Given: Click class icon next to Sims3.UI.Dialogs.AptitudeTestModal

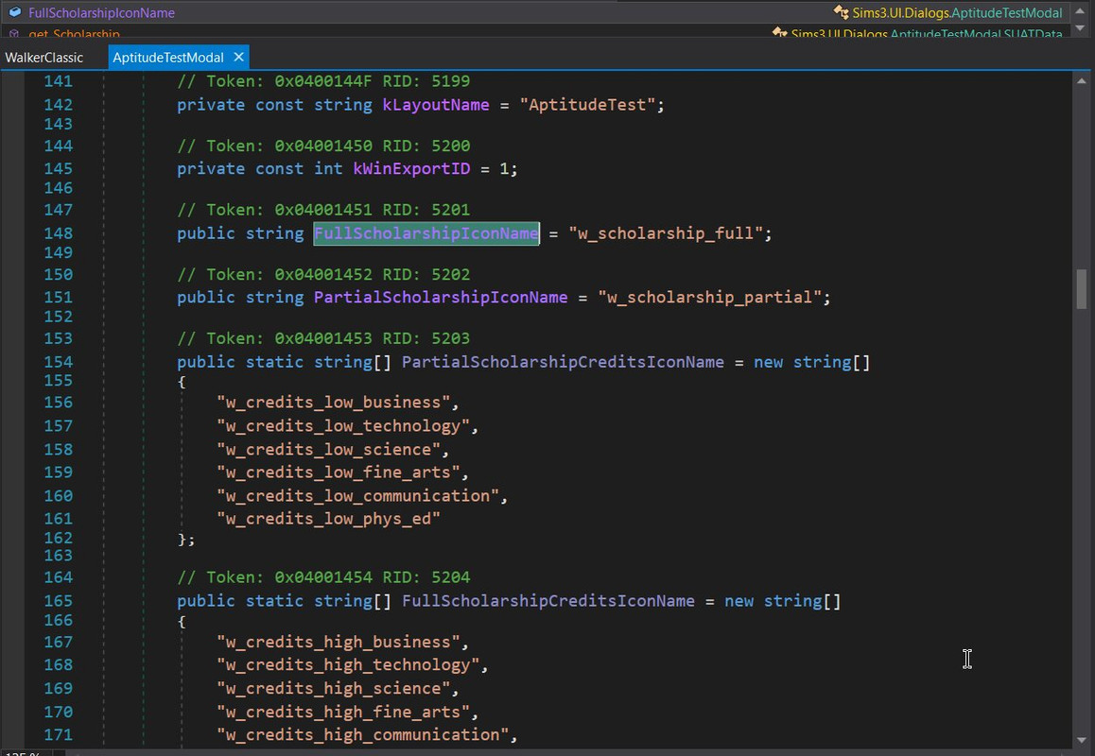Looking at the screenshot, I should 841,12.
